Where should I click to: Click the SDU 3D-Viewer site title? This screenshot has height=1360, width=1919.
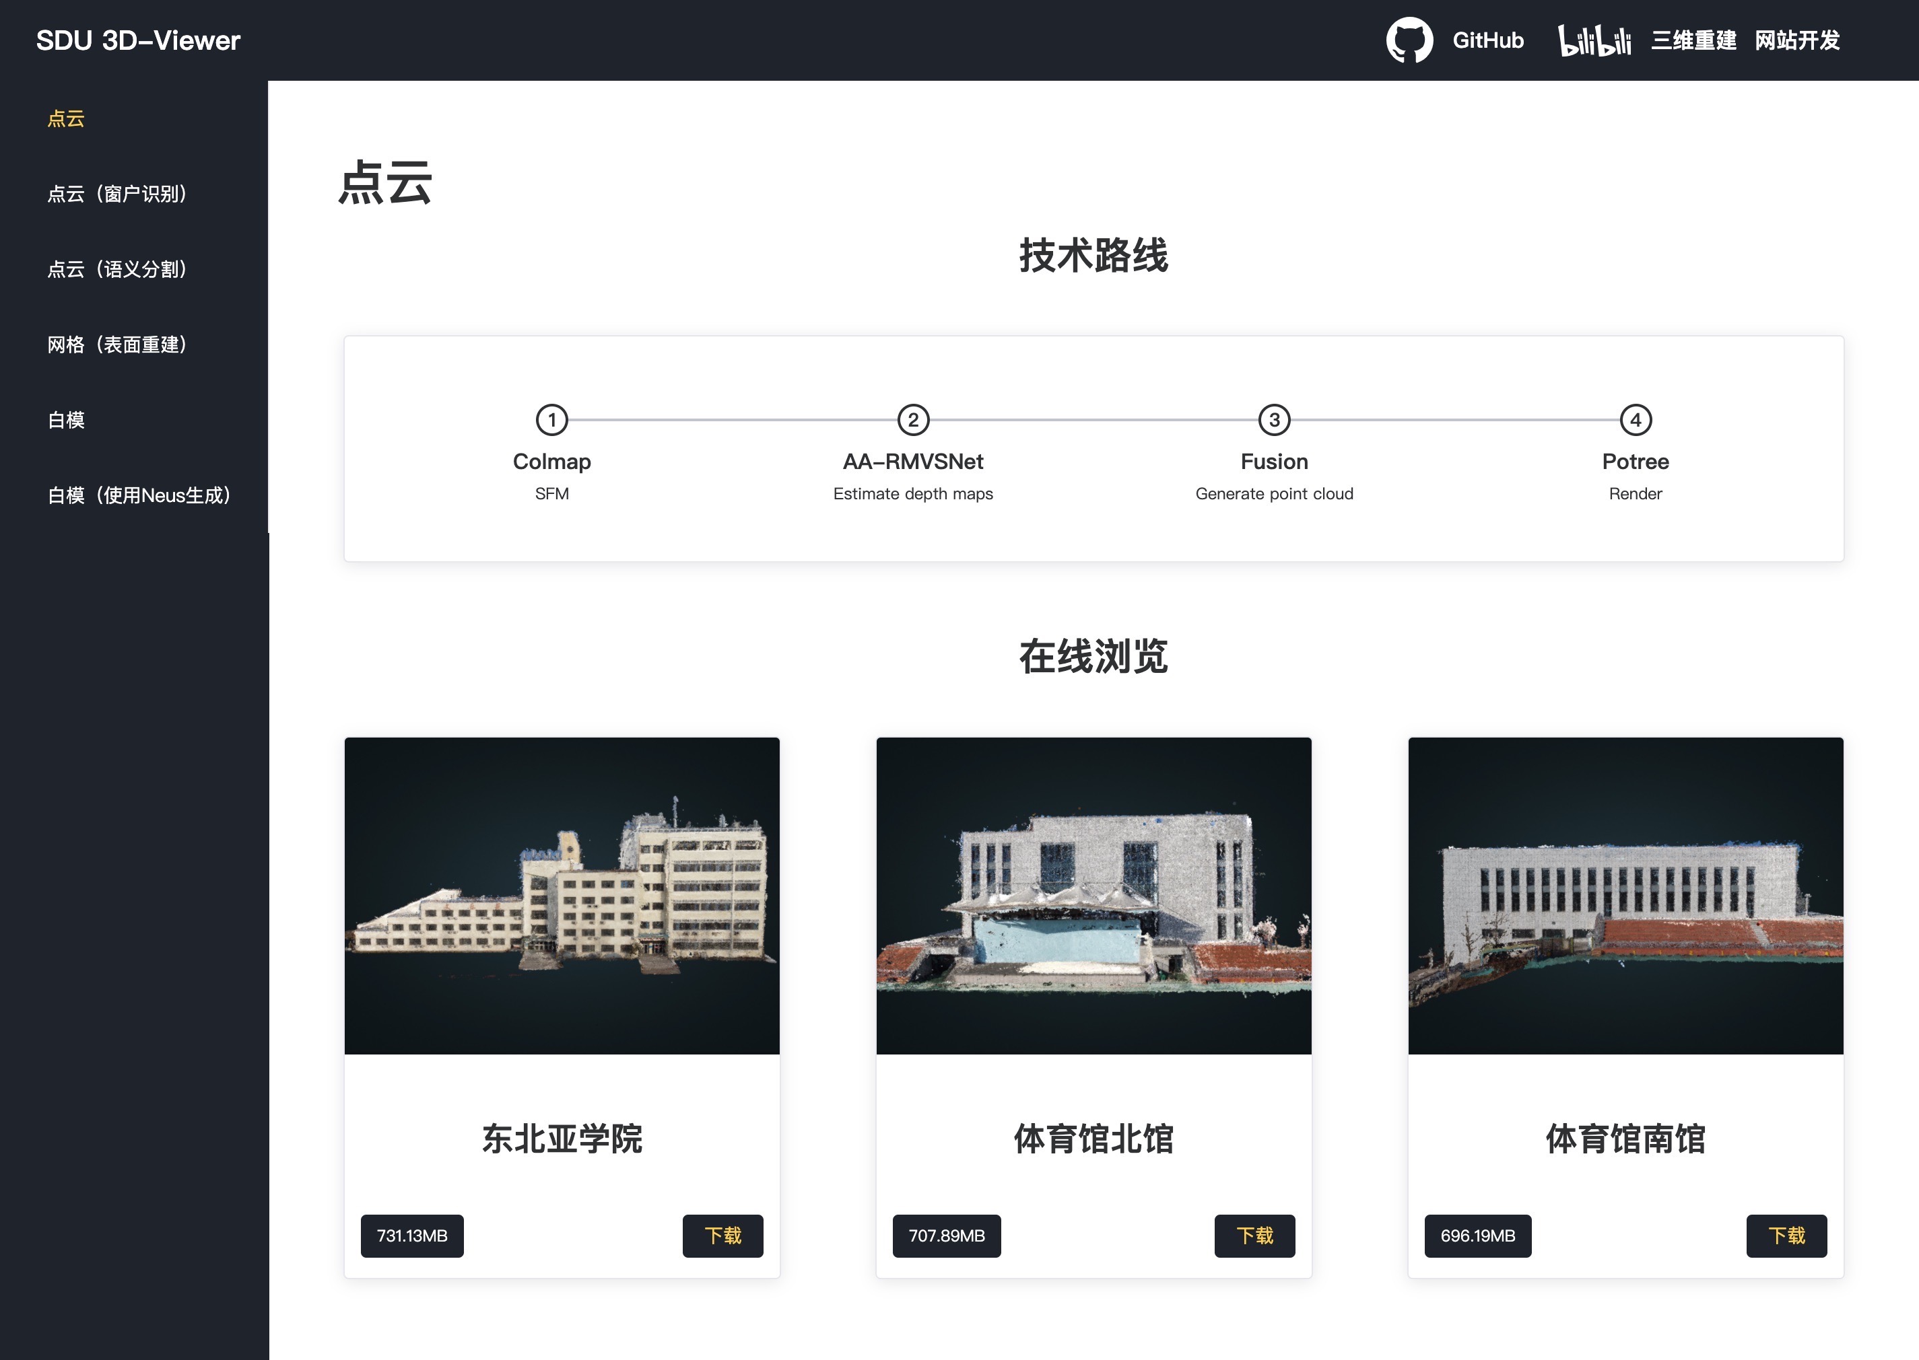pos(138,40)
